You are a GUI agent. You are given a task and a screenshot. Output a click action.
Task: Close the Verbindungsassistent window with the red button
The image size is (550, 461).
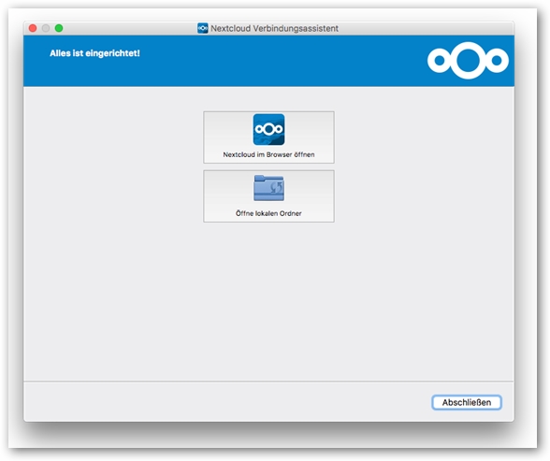pos(33,28)
